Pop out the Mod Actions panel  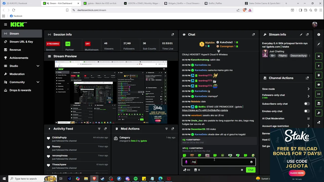[x=173, y=129]
